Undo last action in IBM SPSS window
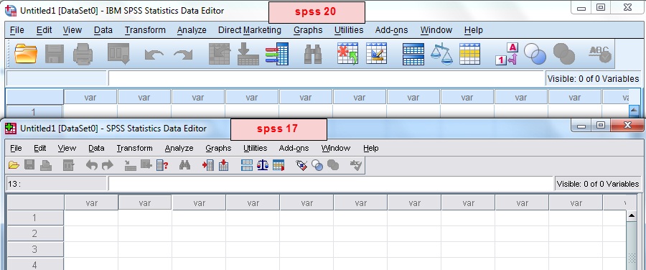Screen dimensions: 646x270 click(x=154, y=55)
